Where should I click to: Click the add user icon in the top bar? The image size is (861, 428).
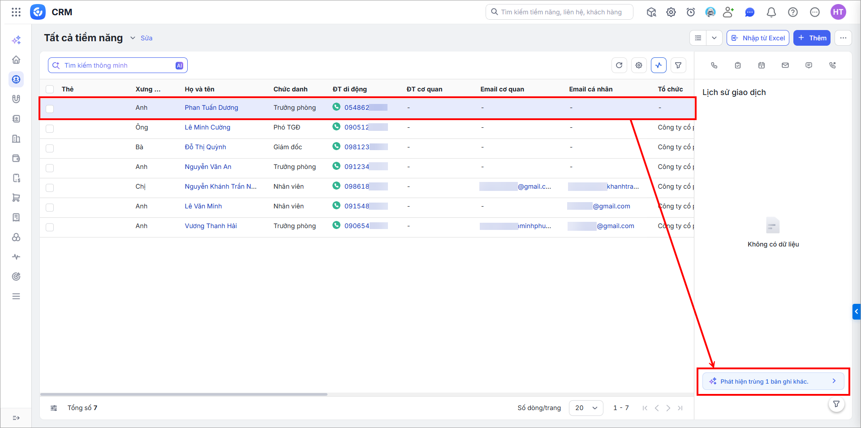click(729, 12)
